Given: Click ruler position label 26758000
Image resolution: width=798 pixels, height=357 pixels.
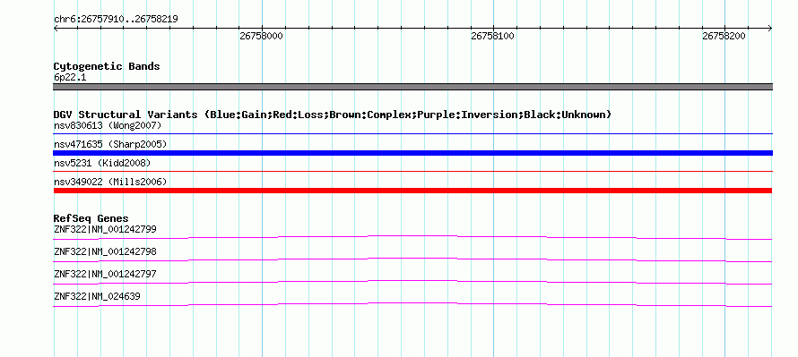Looking at the screenshot, I should (x=261, y=36).
